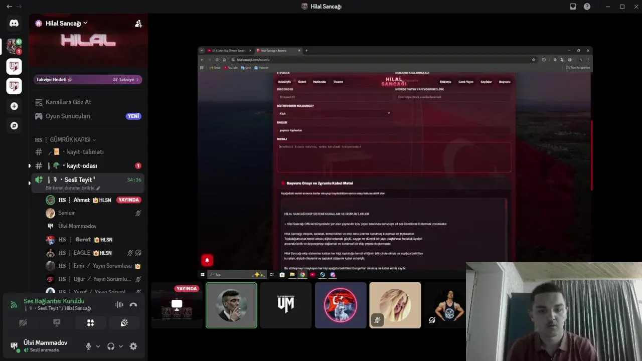Click the Oyun Sunucuları link
Viewport: 642px width, 361px height.
coord(68,116)
